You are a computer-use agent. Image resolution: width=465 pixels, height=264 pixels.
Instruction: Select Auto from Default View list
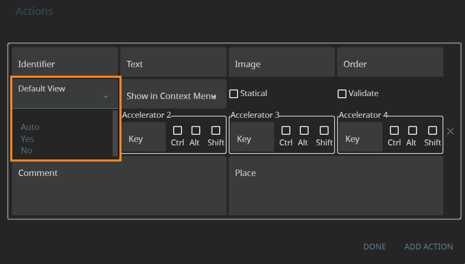(30, 127)
